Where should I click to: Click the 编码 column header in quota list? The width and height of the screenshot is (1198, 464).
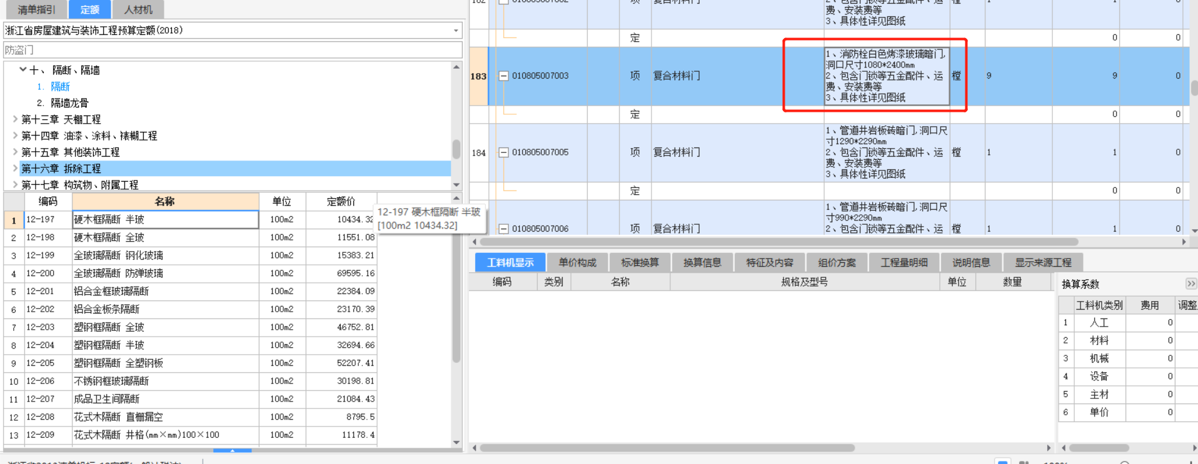(48, 201)
